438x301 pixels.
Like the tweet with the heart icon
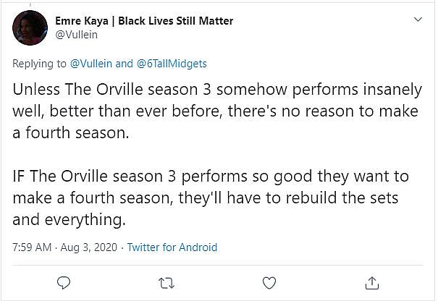[269, 281]
